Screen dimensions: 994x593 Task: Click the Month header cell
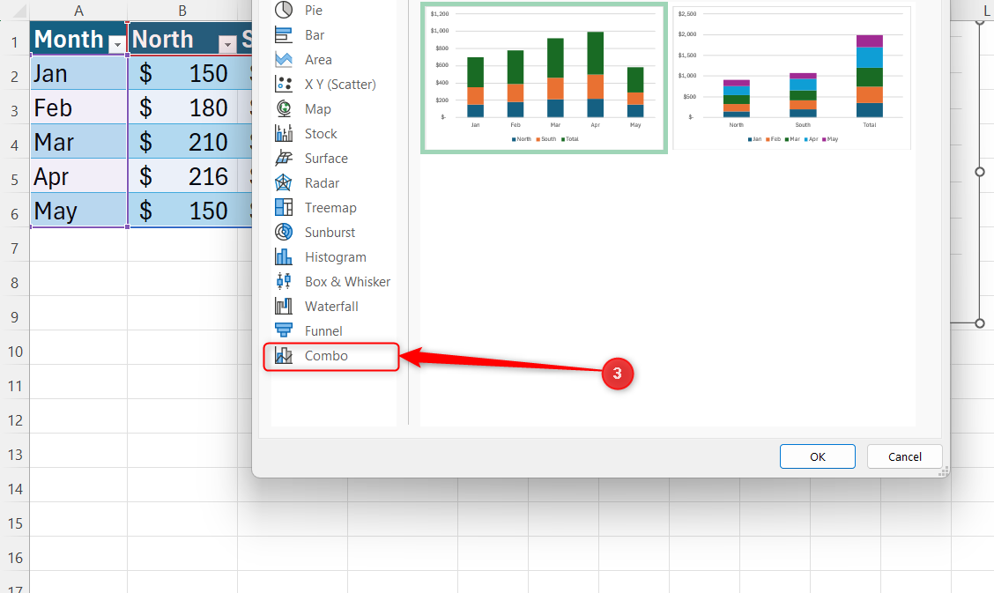pos(78,40)
